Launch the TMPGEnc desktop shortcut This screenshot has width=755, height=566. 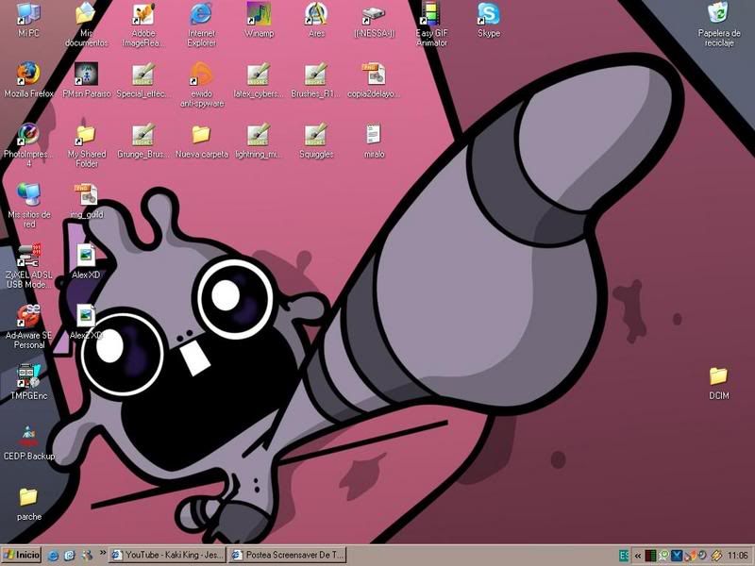click(x=29, y=382)
